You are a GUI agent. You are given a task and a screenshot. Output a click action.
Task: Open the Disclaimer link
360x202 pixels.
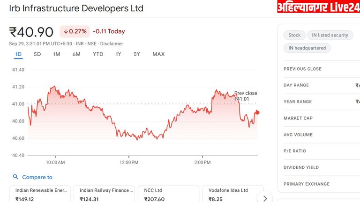[x=112, y=44]
